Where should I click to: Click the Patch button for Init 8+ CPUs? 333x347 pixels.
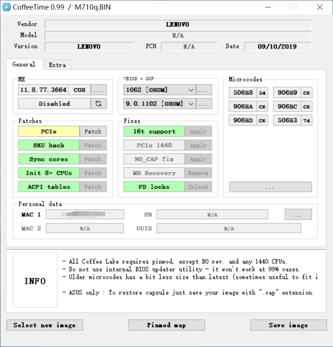point(93,173)
